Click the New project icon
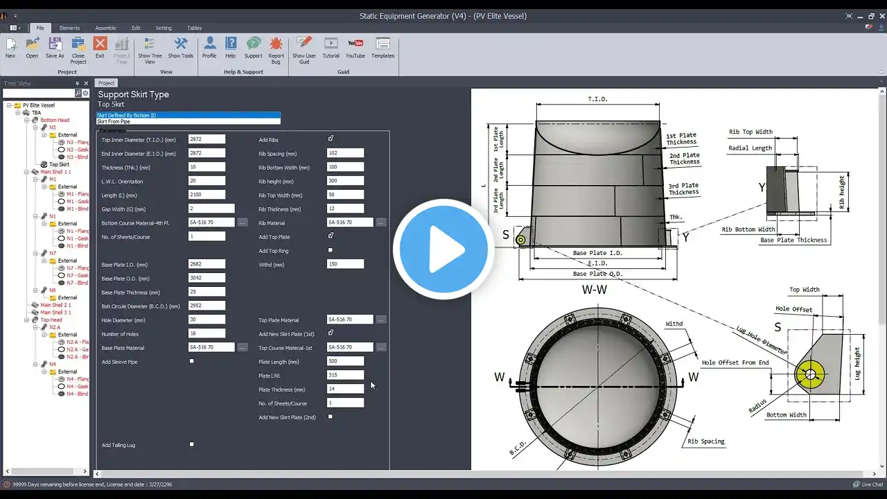The width and height of the screenshot is (887, 499). [x=10, y=47]
